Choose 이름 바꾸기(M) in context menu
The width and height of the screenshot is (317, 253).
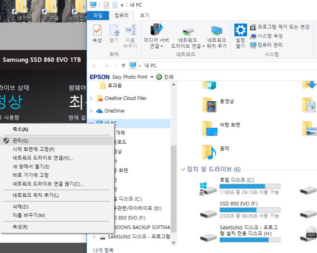57,215
